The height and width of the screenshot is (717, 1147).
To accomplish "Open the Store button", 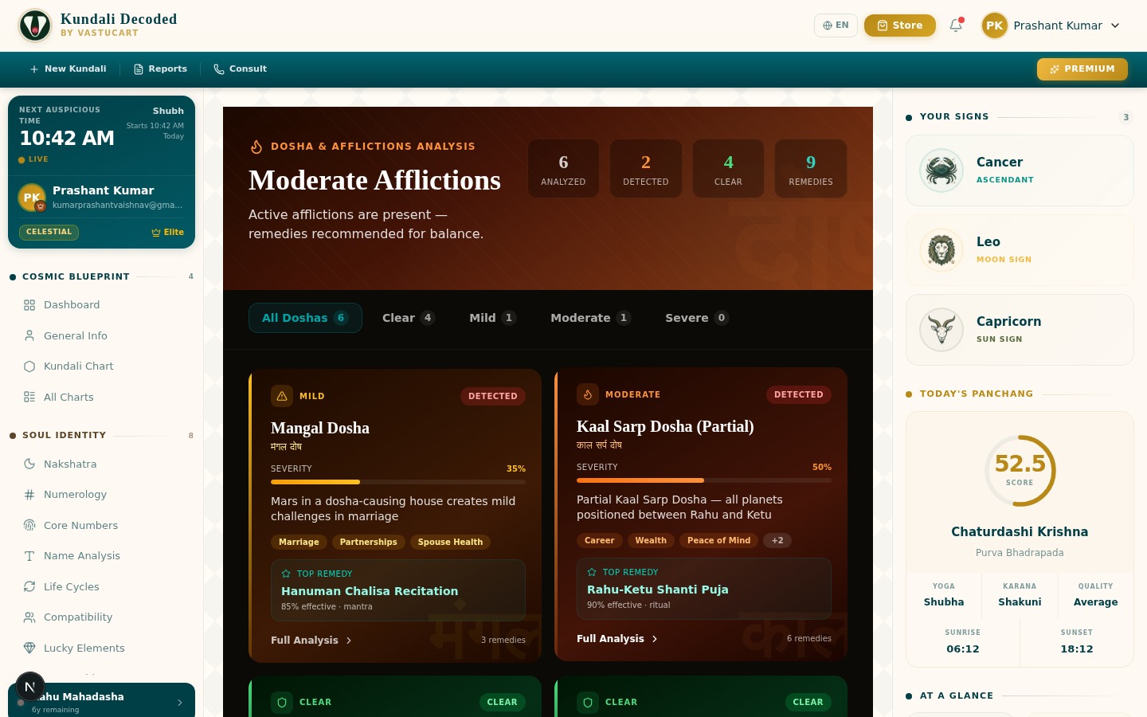I will coord(899,25).
